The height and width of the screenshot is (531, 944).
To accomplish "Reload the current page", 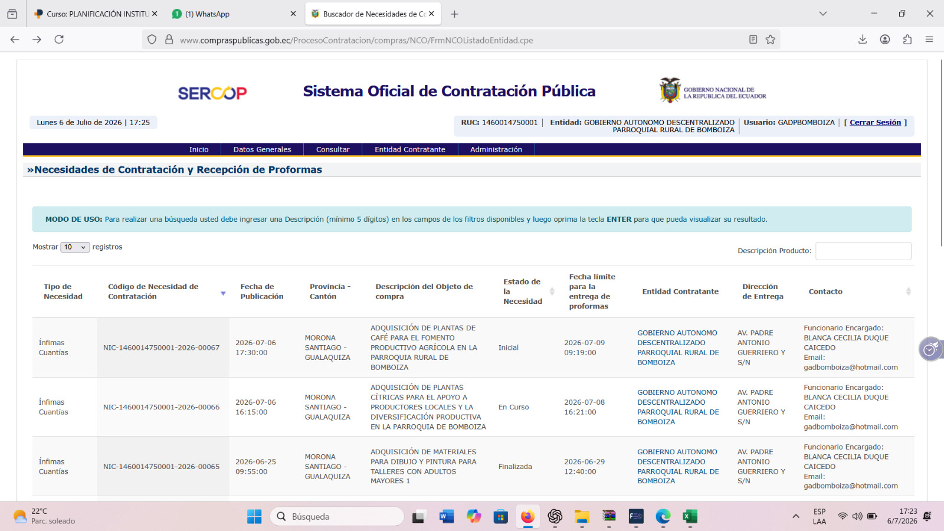I will coord(59,40).
